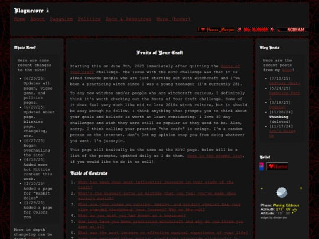Click the [6/28/25] changelog entry

click(39, 122)
